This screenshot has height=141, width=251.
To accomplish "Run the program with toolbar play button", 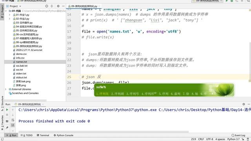I will point(227,1).
